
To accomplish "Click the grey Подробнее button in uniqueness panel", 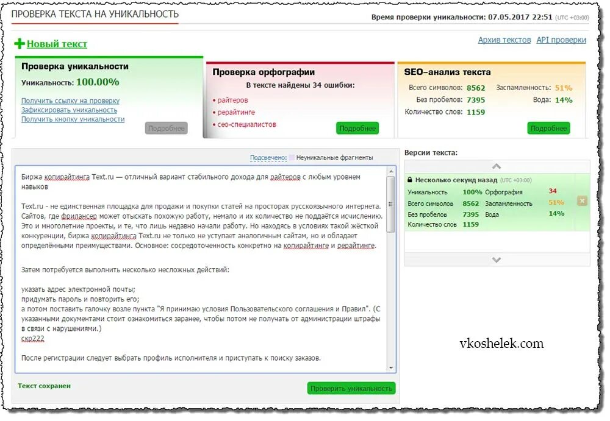I will pyautogui.click(x=166, y=129).
